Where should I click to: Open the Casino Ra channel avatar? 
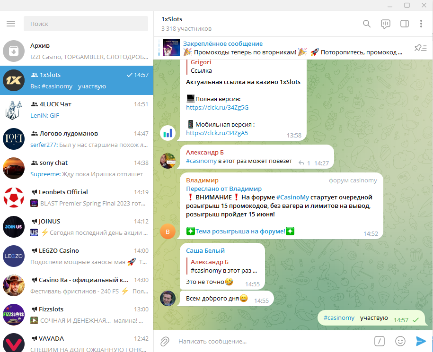(x=14, y=285)
